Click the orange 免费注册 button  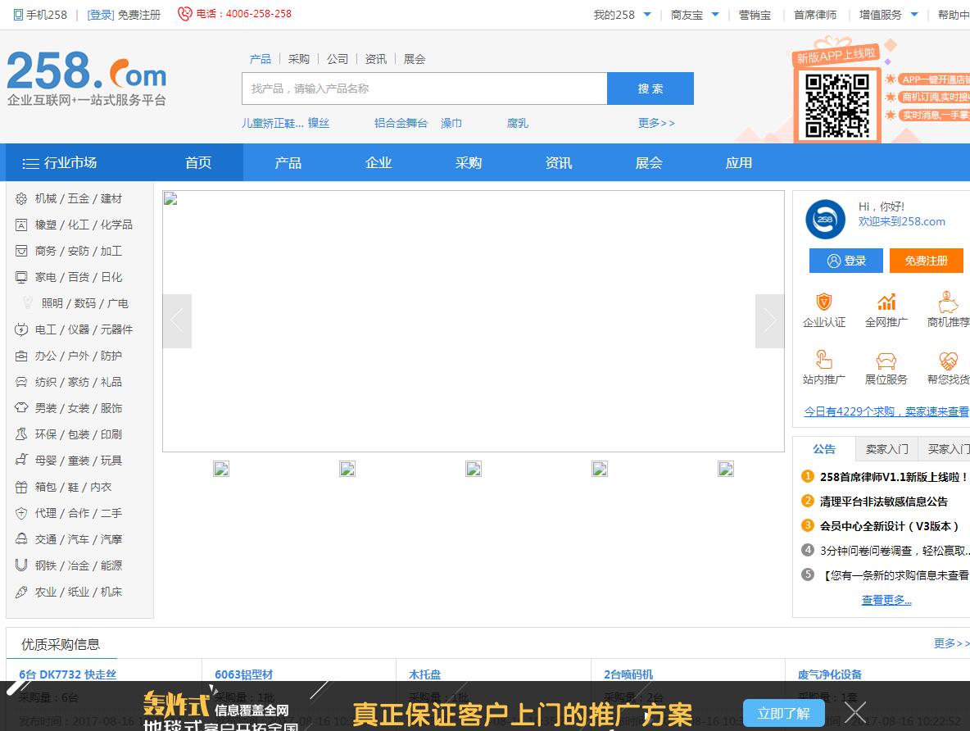(x=926, y=261)
